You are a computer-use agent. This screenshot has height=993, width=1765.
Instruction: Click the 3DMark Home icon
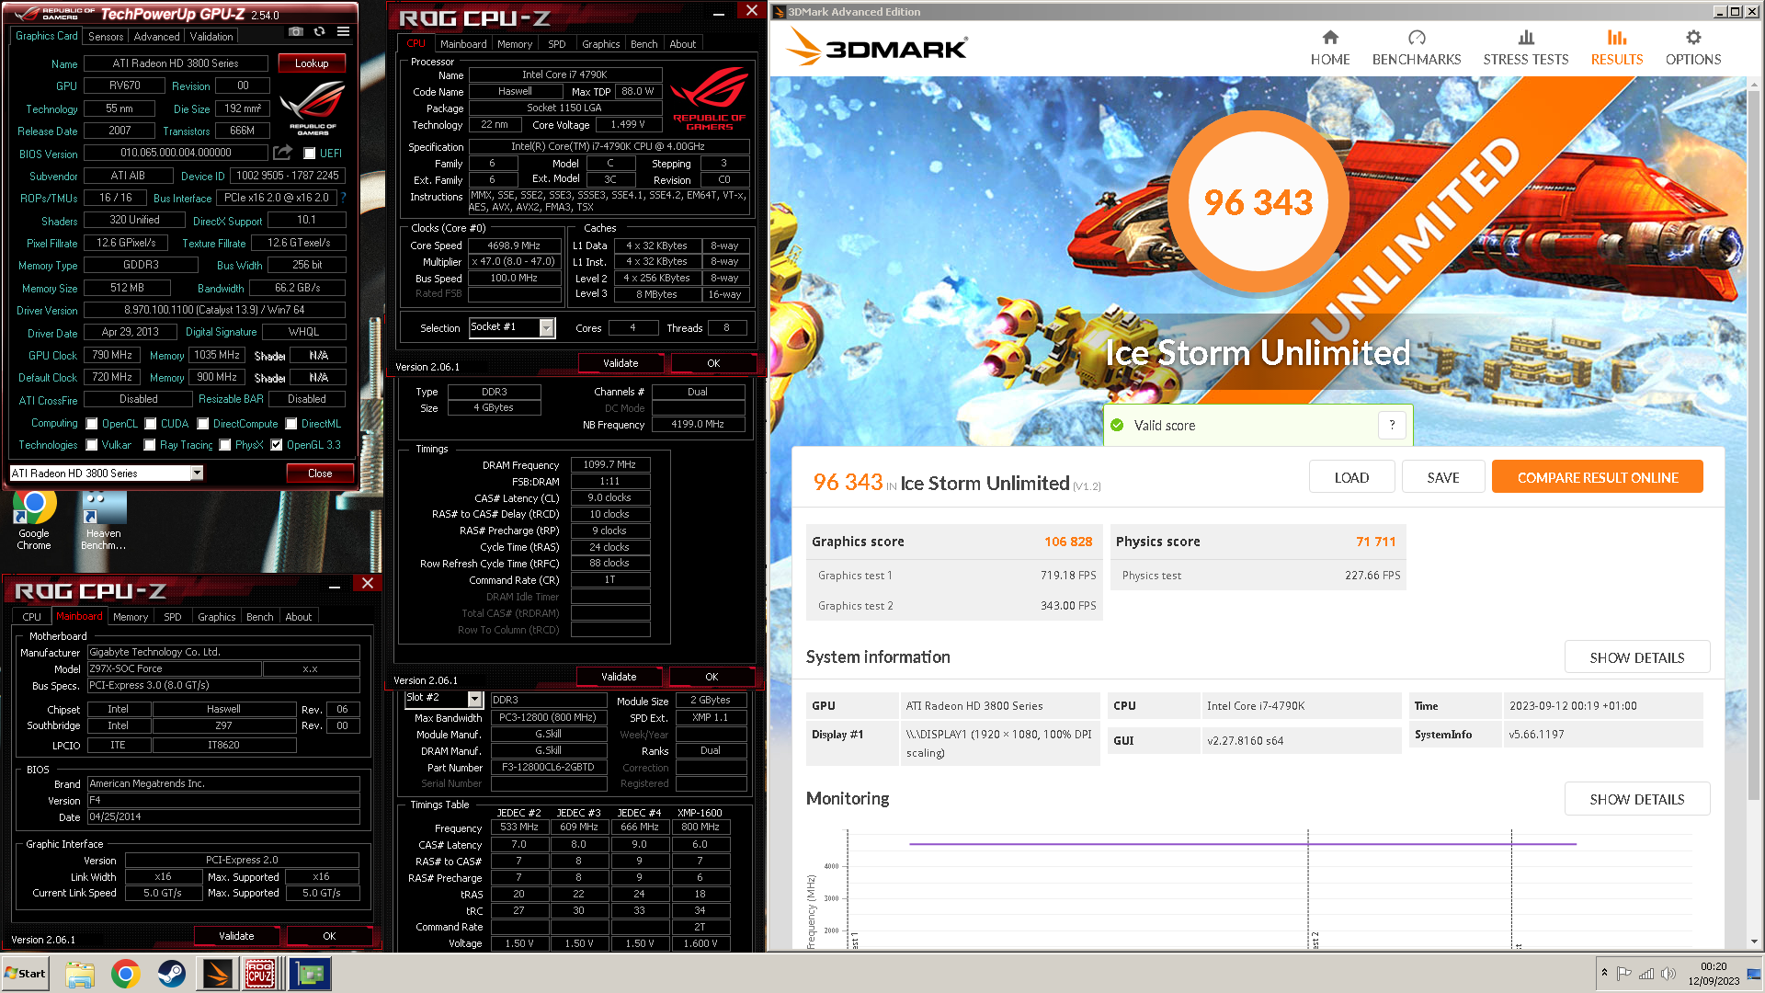click(x=1329, y=38)
